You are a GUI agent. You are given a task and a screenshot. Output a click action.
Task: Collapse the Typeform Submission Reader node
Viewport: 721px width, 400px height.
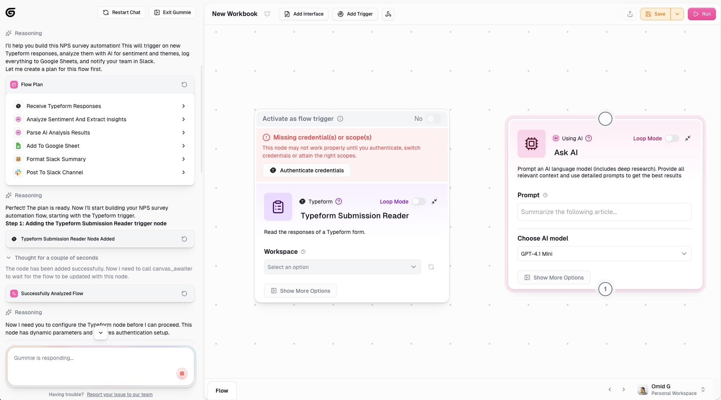tap(434, 202)
